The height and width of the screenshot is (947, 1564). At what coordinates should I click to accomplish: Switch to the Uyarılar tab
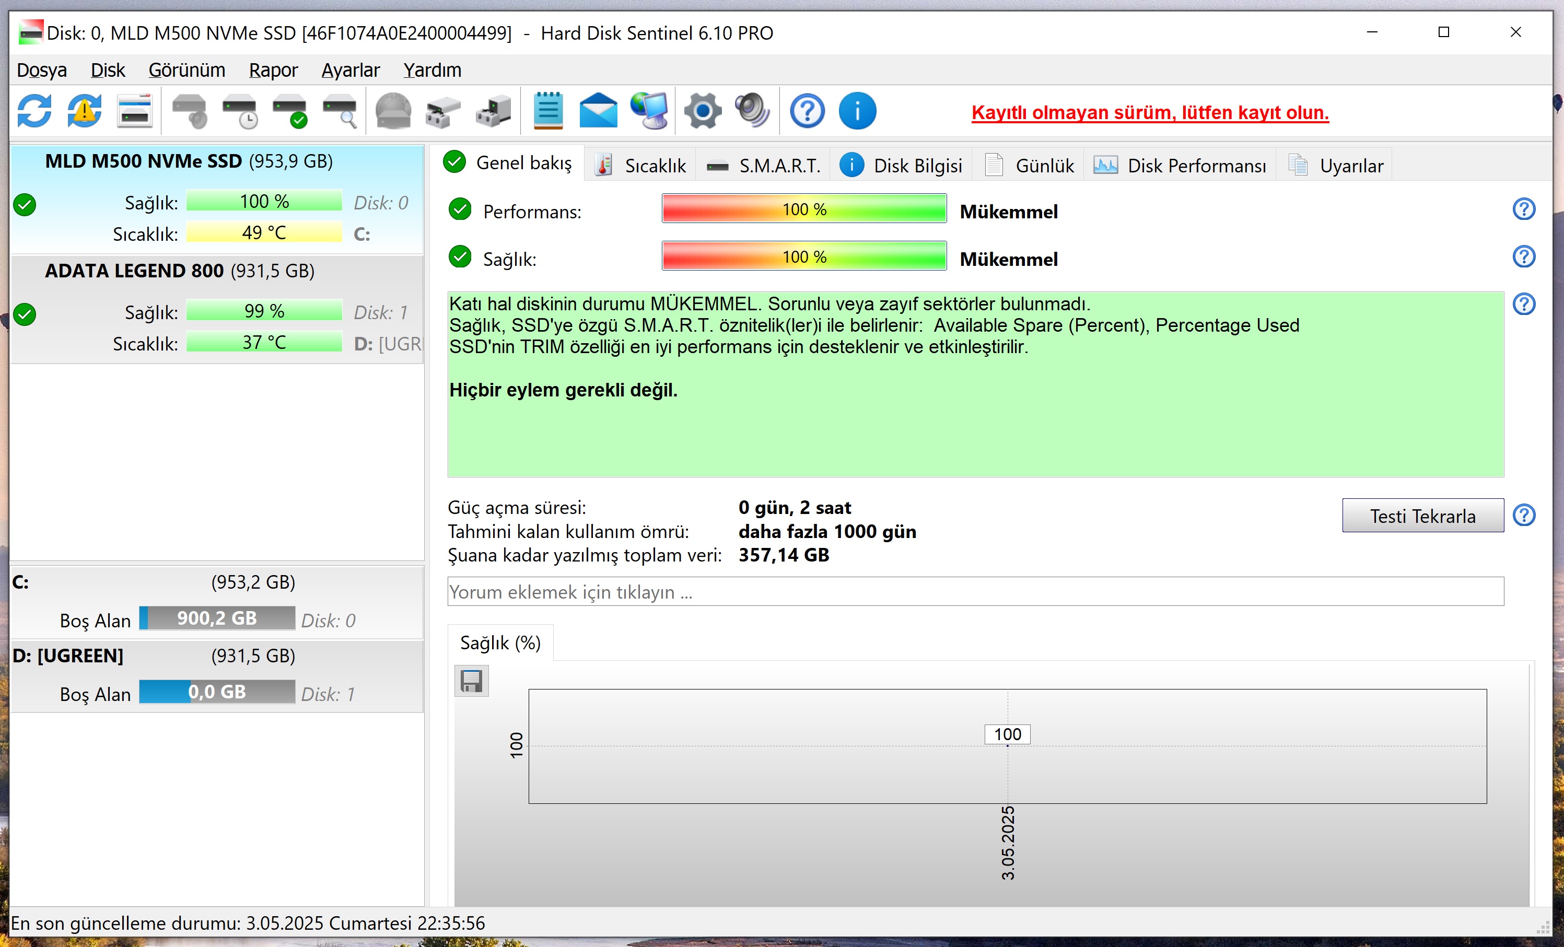point(1335,166)
